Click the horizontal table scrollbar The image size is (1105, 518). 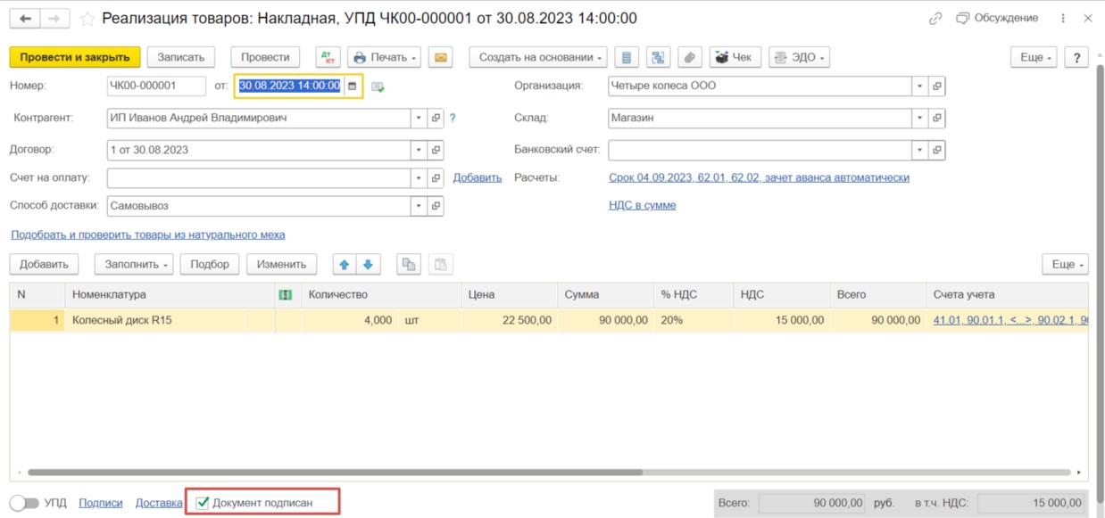point(335,473)
